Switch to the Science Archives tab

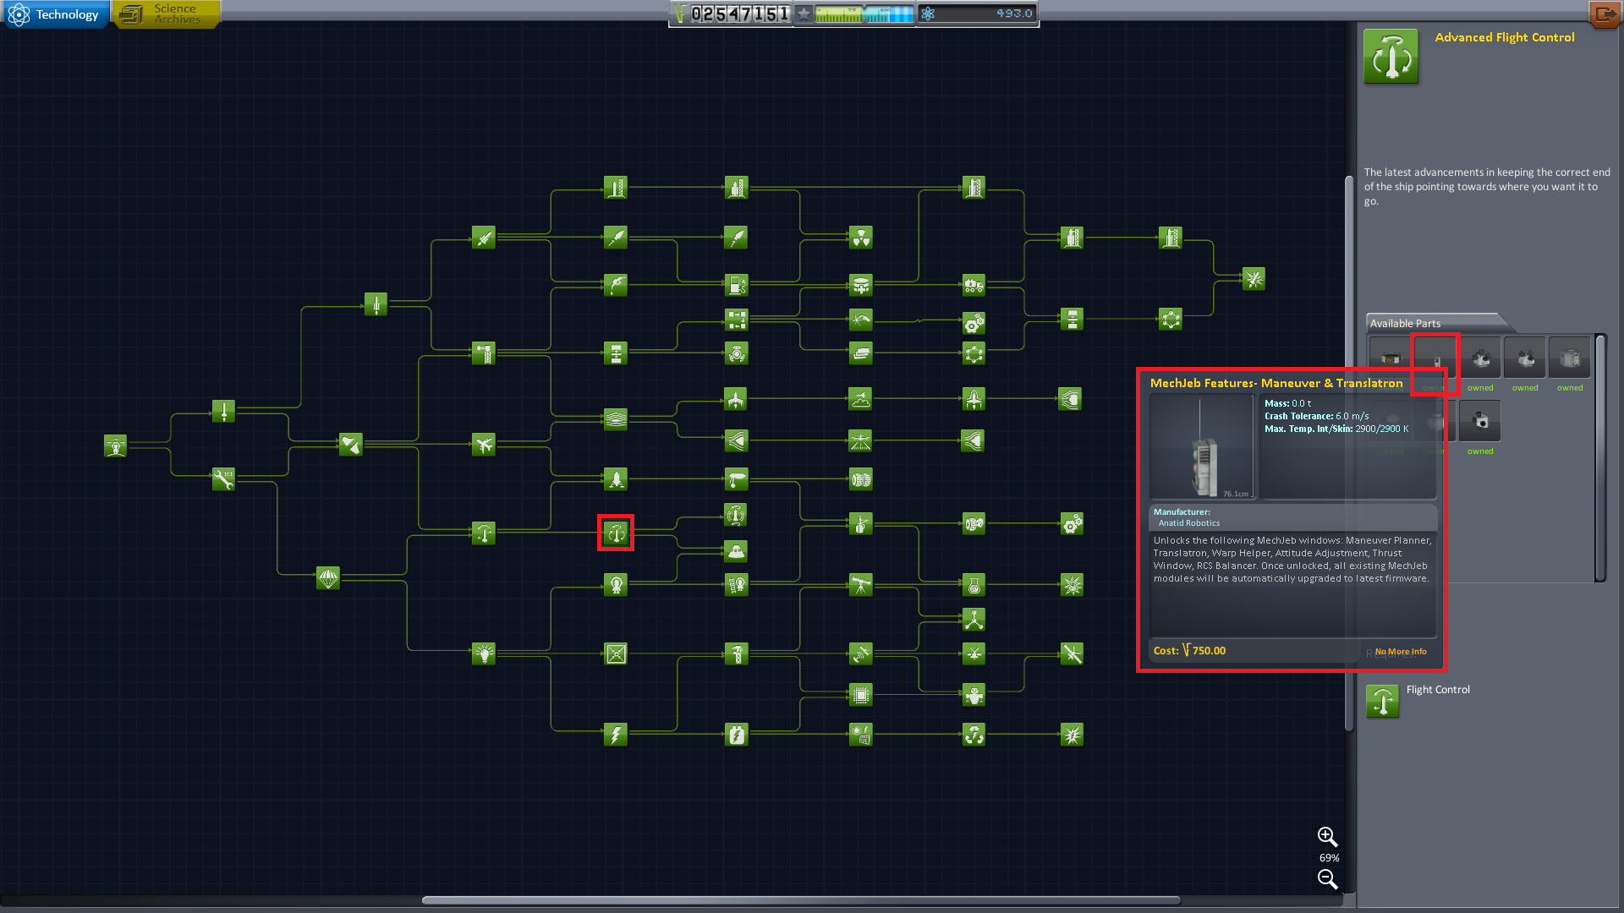(167, 14)
